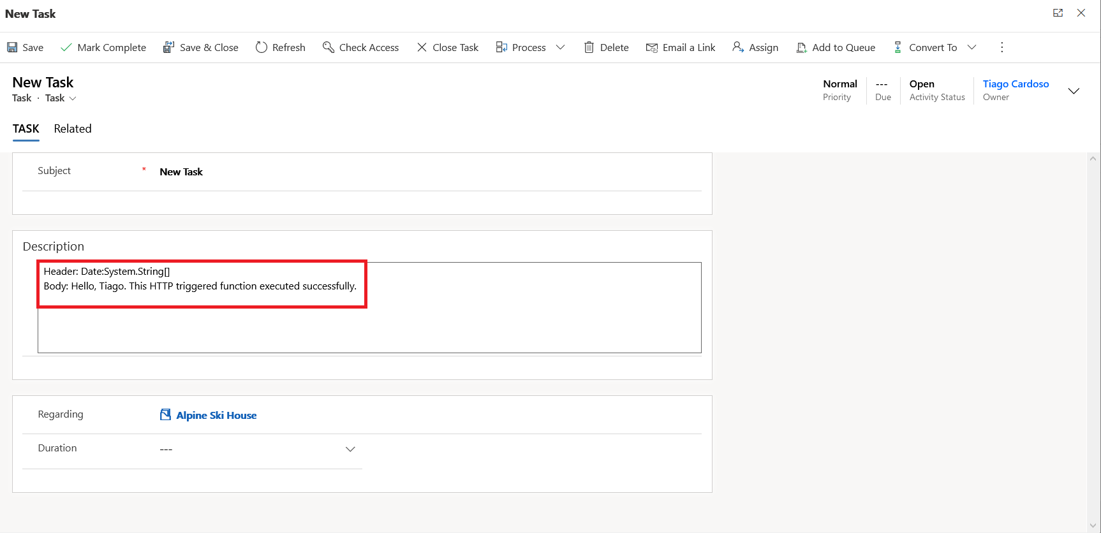Expand the Process dropdown menu
The image size is (1101, 533).
point(560,47)
